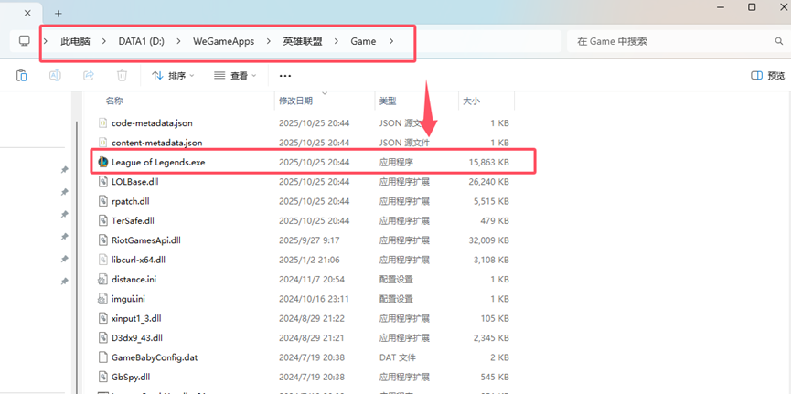791x394 pixels.
Task: Sort by the 修改日期 column header
Action: (295, 101)
